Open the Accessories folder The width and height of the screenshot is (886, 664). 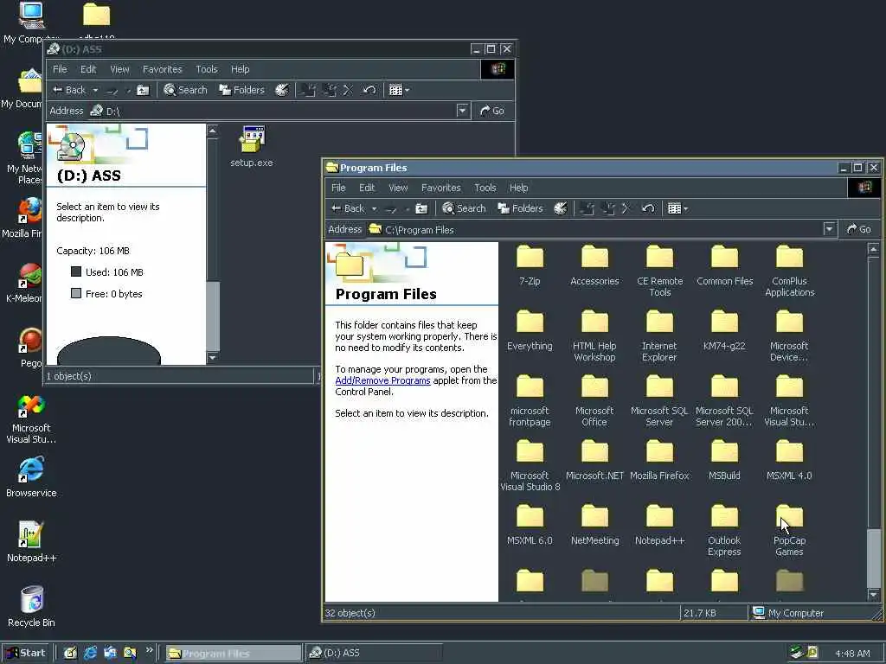point(594,266)
